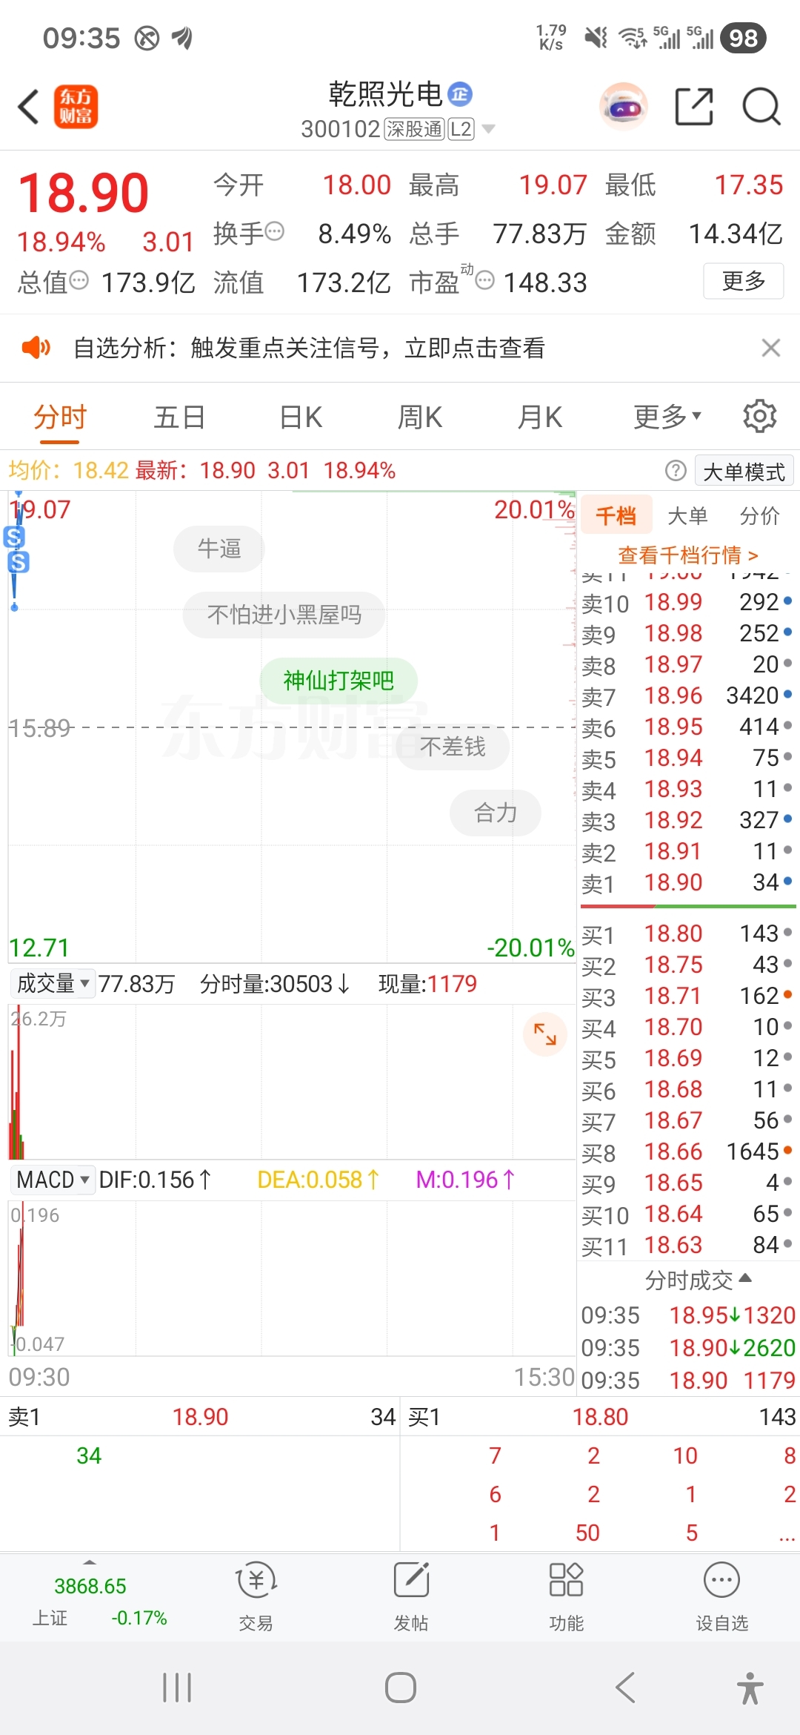
Task: Tap the 设自选 icon
Action: [x=721, y=1581]
